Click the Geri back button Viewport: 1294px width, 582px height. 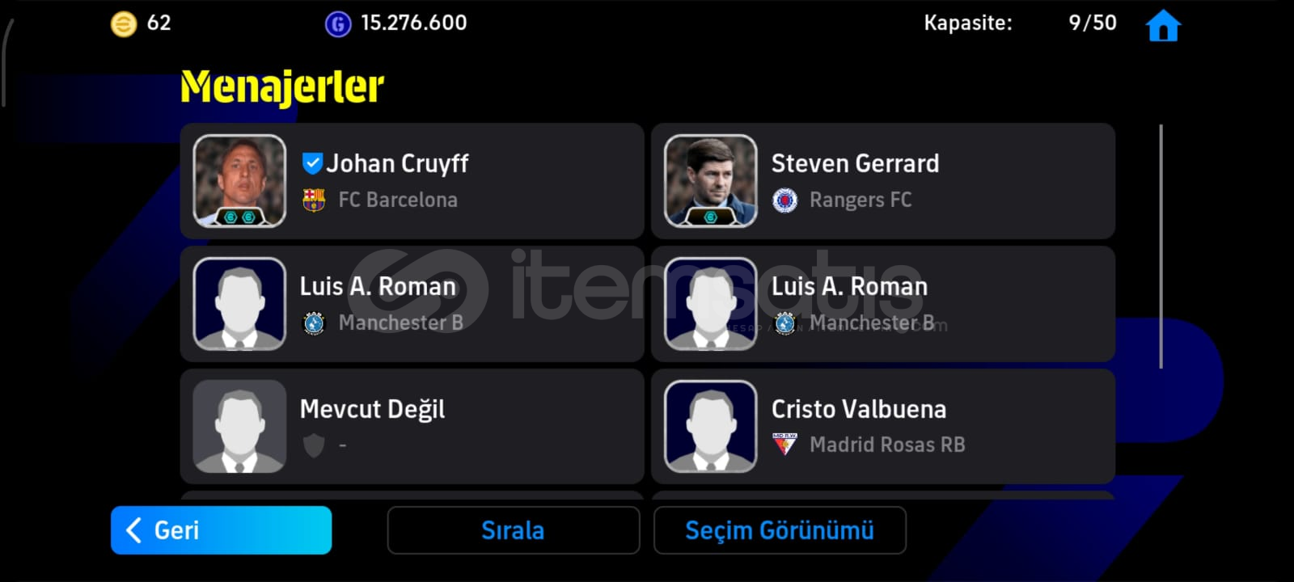[x=221, y=530]
